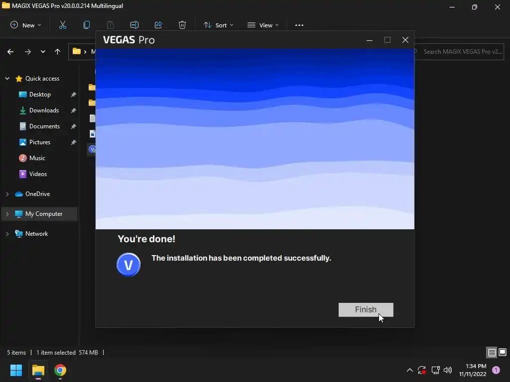Show hidden system tray icons
This screenshot has height=382, width=510.
pyautogui.click(x=410, y=370)
